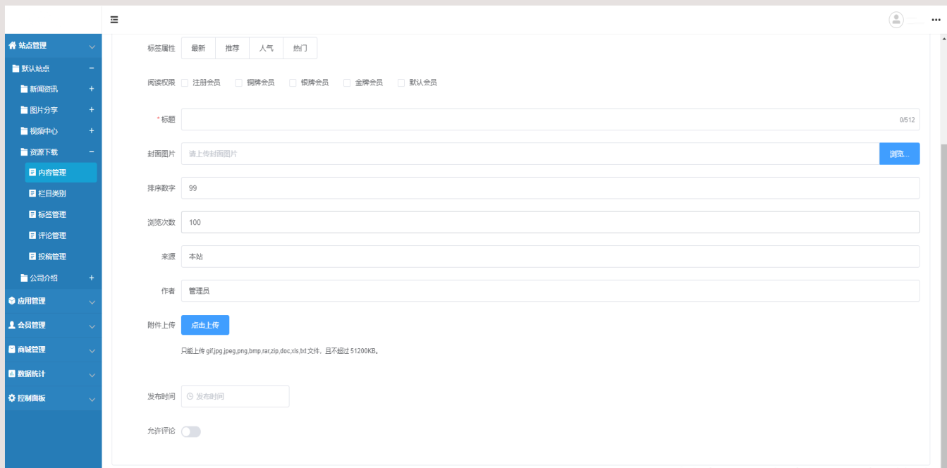Click the 浏览次数 field showing 100
947x468 pixels.
pyautogui.click(x=550, y=222)
